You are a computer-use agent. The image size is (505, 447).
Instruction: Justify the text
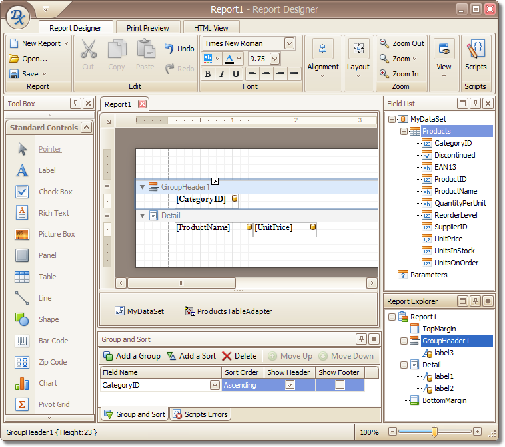tap(294, 74)
